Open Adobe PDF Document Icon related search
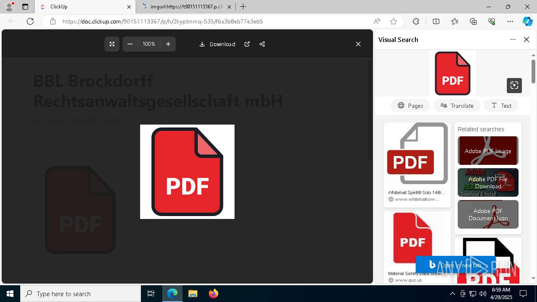Screen dimensions: 537x302 point(488,214)
